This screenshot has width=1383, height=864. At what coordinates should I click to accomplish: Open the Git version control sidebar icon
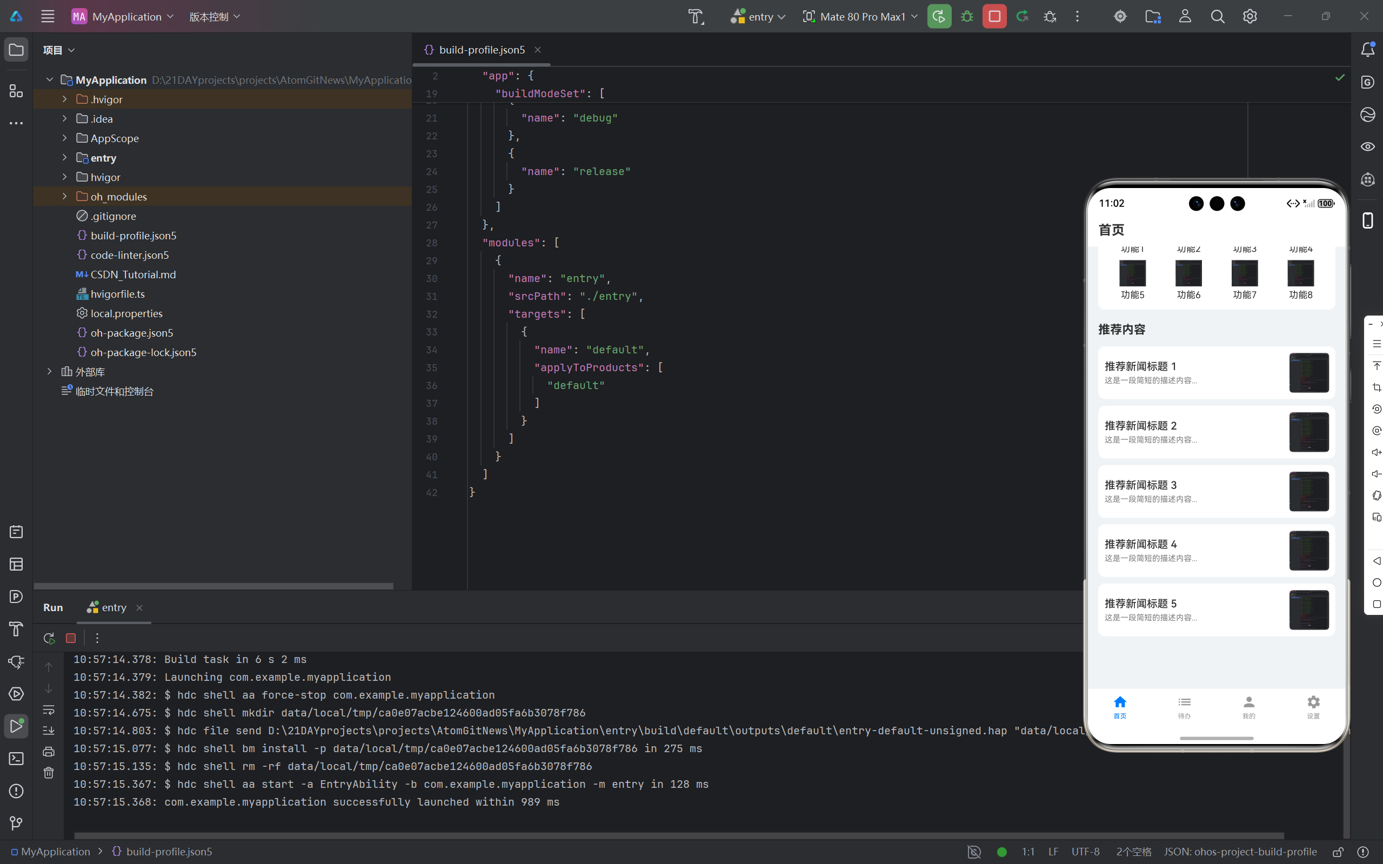(x=16, y=823)
